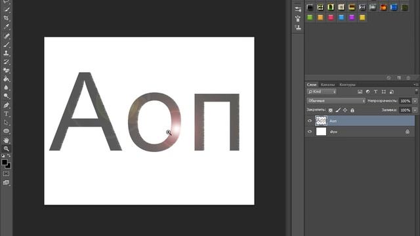This screenshot has height=236, width=420.
Task: Lock transparent pixels
Action: pos(331,110)
